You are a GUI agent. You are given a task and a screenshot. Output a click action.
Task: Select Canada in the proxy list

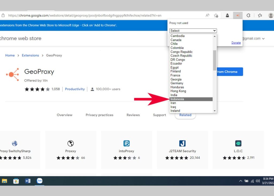191,40
